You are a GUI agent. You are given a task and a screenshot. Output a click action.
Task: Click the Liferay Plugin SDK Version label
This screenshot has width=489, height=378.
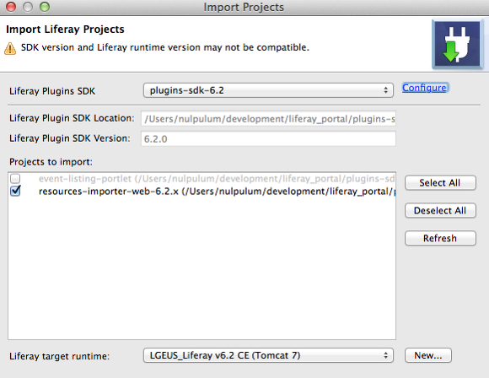tap(69, 138)
